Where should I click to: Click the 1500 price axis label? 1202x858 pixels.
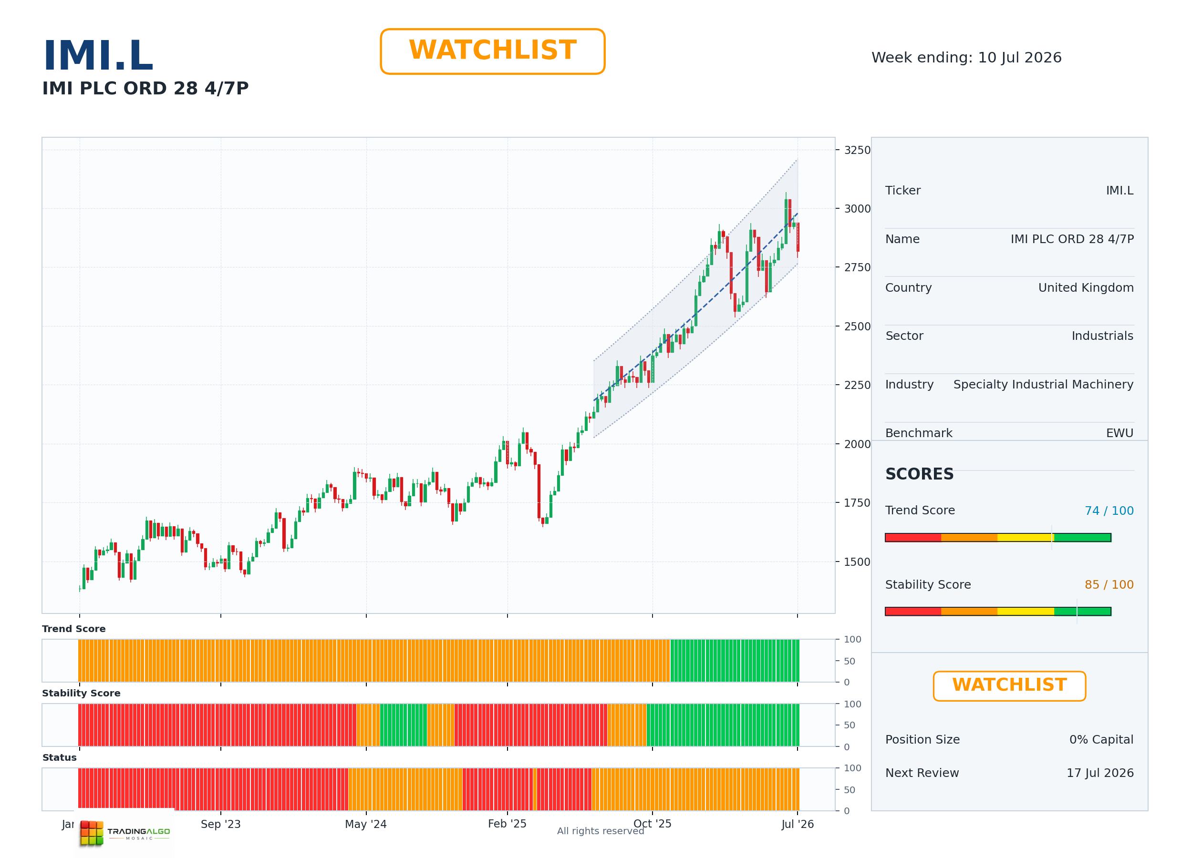pyautogui.click(x=857, y=562)
